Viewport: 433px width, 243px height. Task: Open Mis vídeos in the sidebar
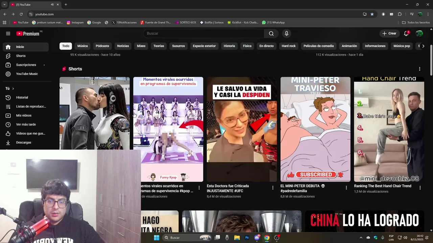26,115
